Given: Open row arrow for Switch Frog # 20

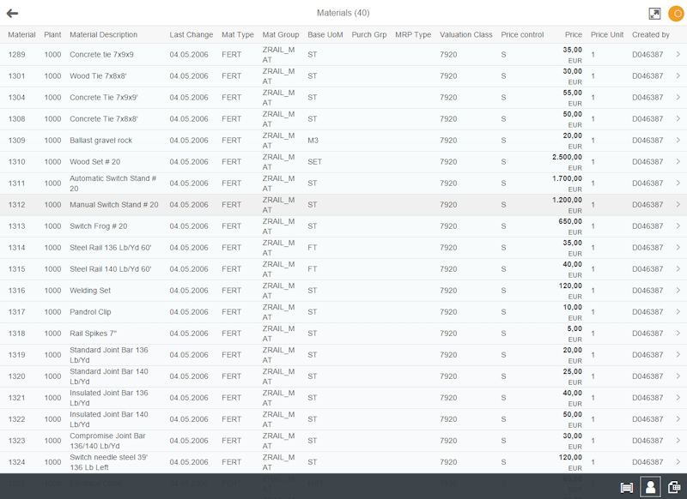Looking at the screenshot, I should point(678,225).
